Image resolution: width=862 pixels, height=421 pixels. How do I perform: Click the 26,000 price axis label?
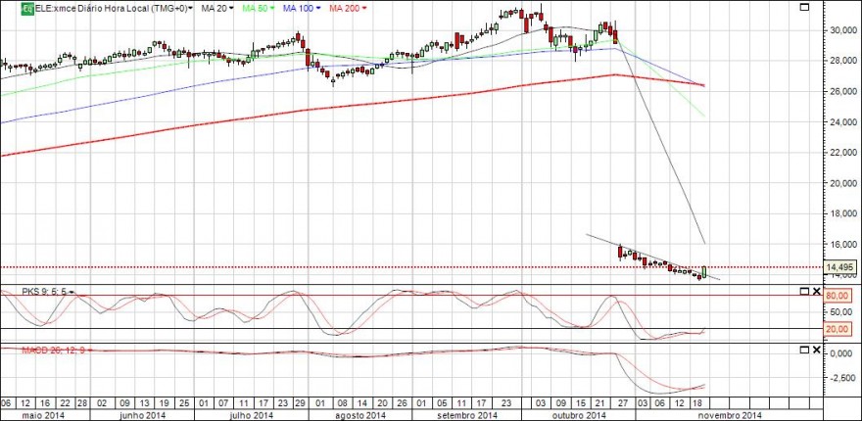[x=844, y=91]
